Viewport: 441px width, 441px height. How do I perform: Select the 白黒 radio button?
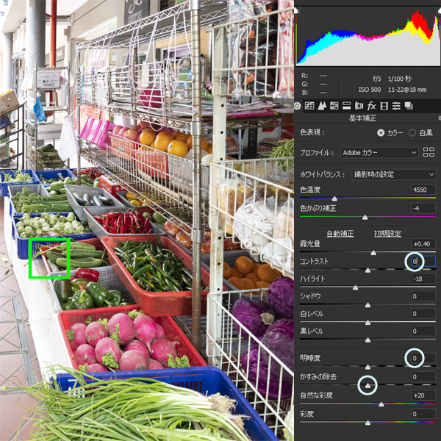(412, 133)
